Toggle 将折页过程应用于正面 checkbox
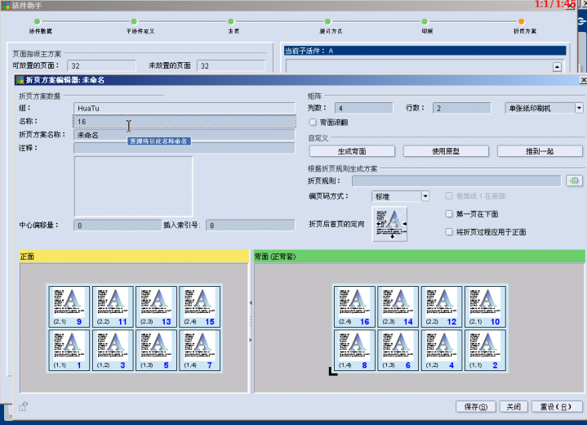 pos(449,232)
